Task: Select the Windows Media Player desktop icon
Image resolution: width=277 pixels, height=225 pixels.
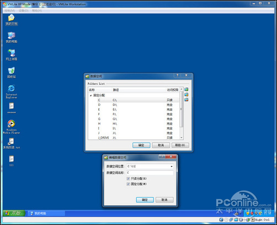Action: (x=12, y=127)
